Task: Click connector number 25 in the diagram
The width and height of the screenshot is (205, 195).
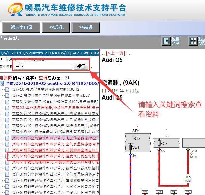Action: [x=188, y=192]
